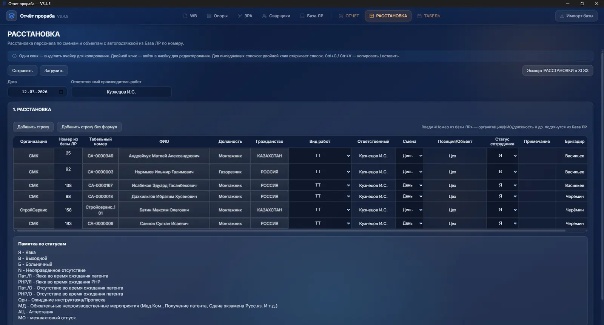
Task: Select number cell 138
Action: pos(68,185)
